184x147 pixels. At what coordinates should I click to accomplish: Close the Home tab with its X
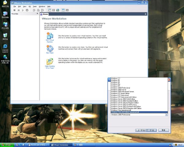[x=145, y=14]
